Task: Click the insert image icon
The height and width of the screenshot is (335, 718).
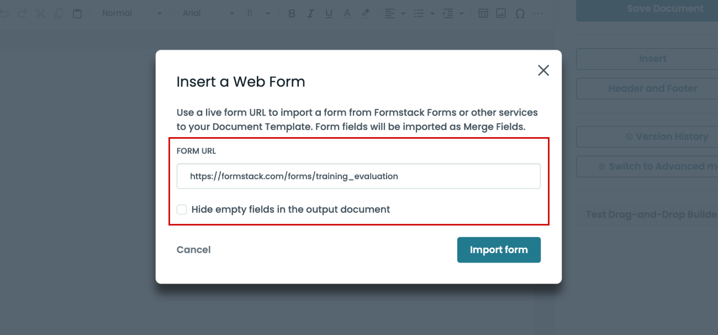Action: pos(501,14)
